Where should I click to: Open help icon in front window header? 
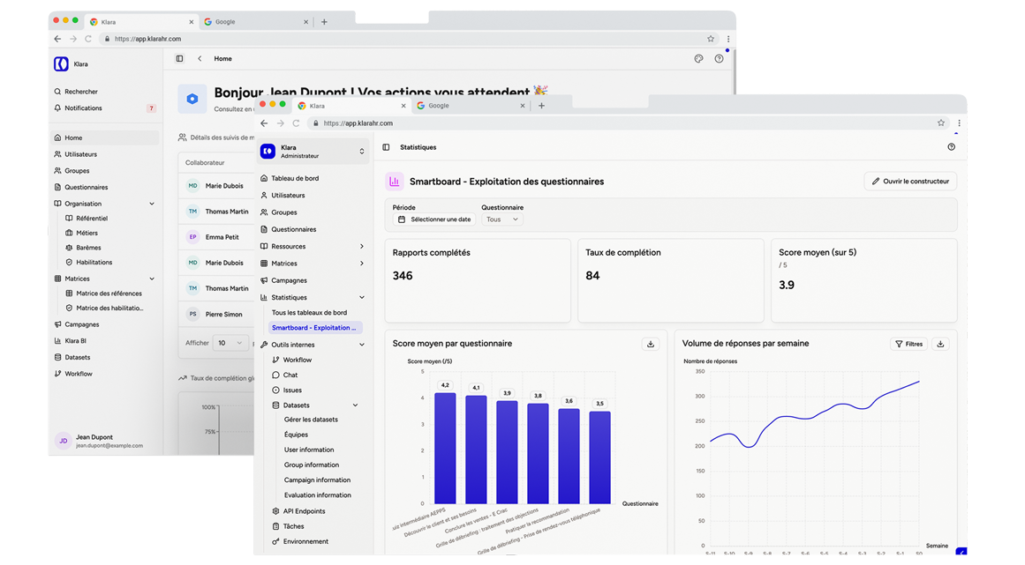[x=951, y=147]
